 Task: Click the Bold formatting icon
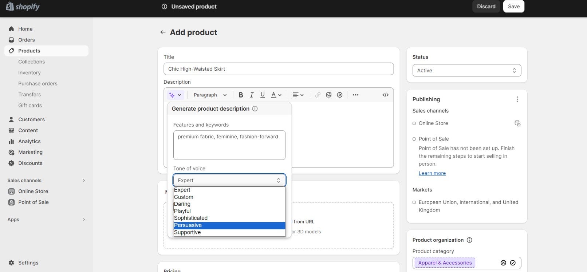pyautogui.click(x=241, y=95)
